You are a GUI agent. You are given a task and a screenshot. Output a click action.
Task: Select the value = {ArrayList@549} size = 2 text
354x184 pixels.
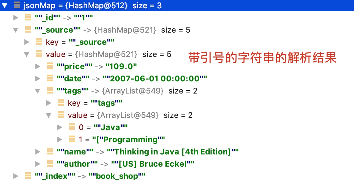130,115
